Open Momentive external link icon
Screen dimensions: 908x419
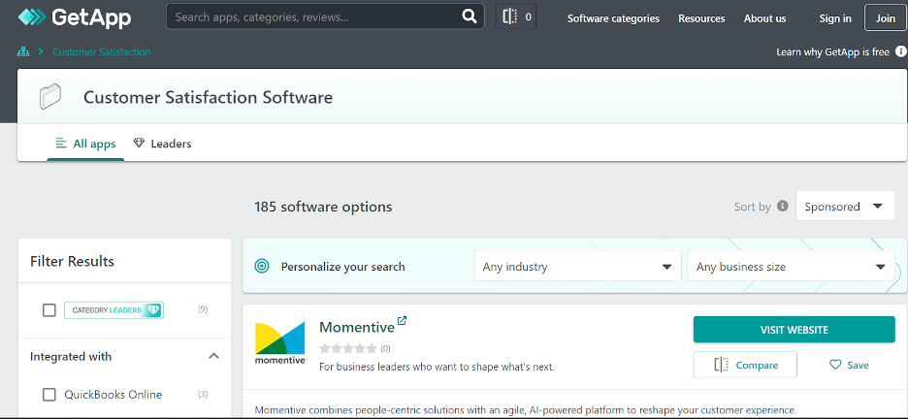click(x=402, y=321)
